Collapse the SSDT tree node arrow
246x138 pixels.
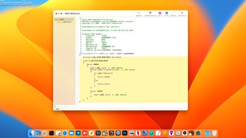pos(55,20)
